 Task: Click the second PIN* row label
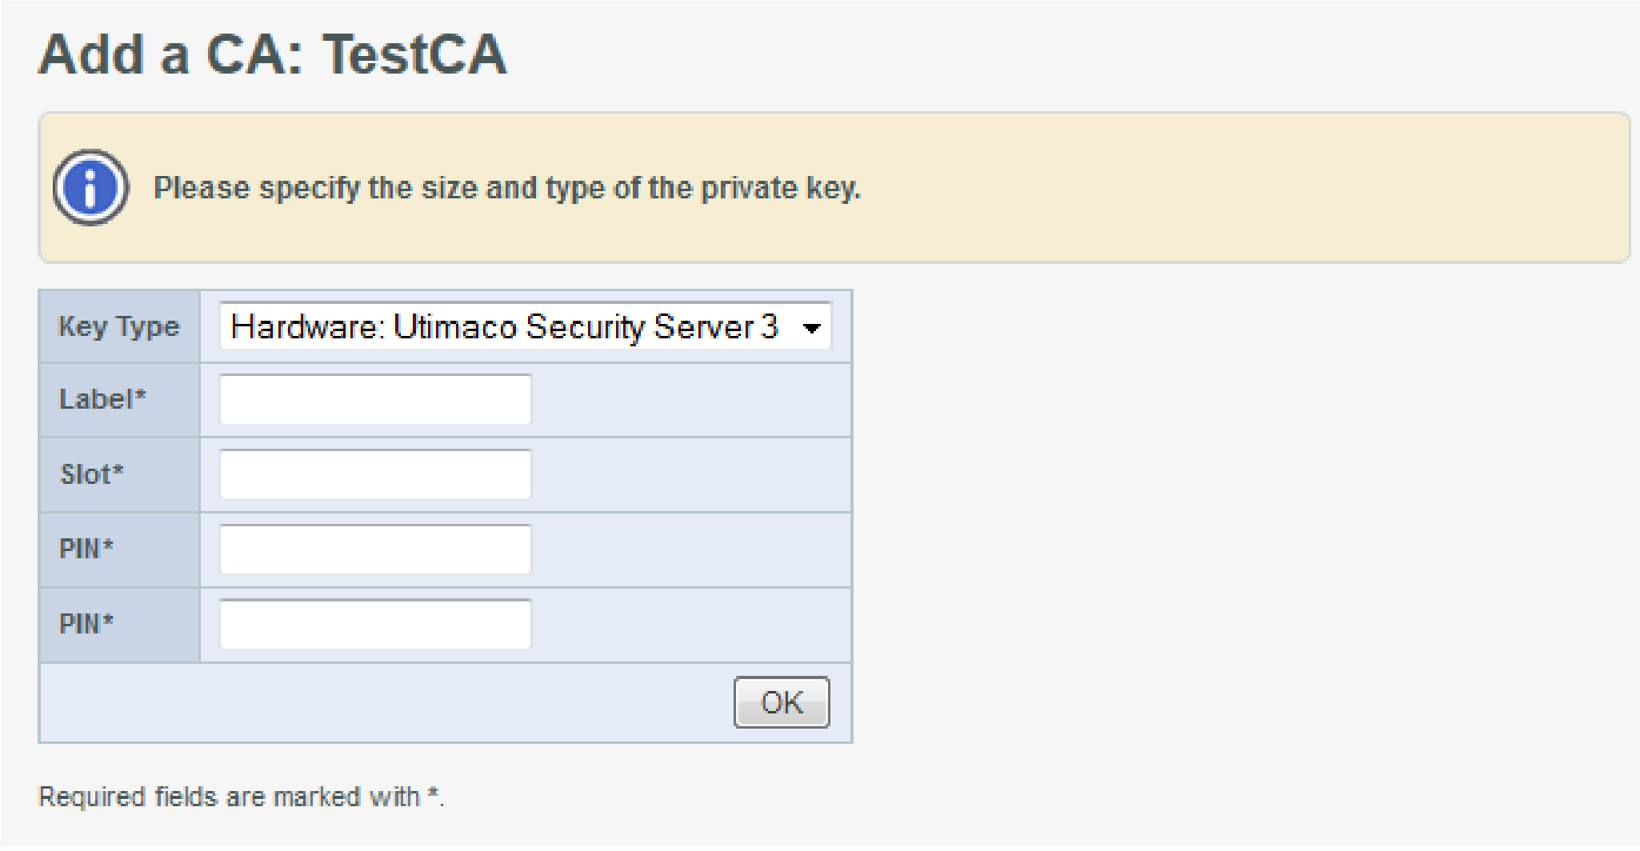[x=86, y=624]
